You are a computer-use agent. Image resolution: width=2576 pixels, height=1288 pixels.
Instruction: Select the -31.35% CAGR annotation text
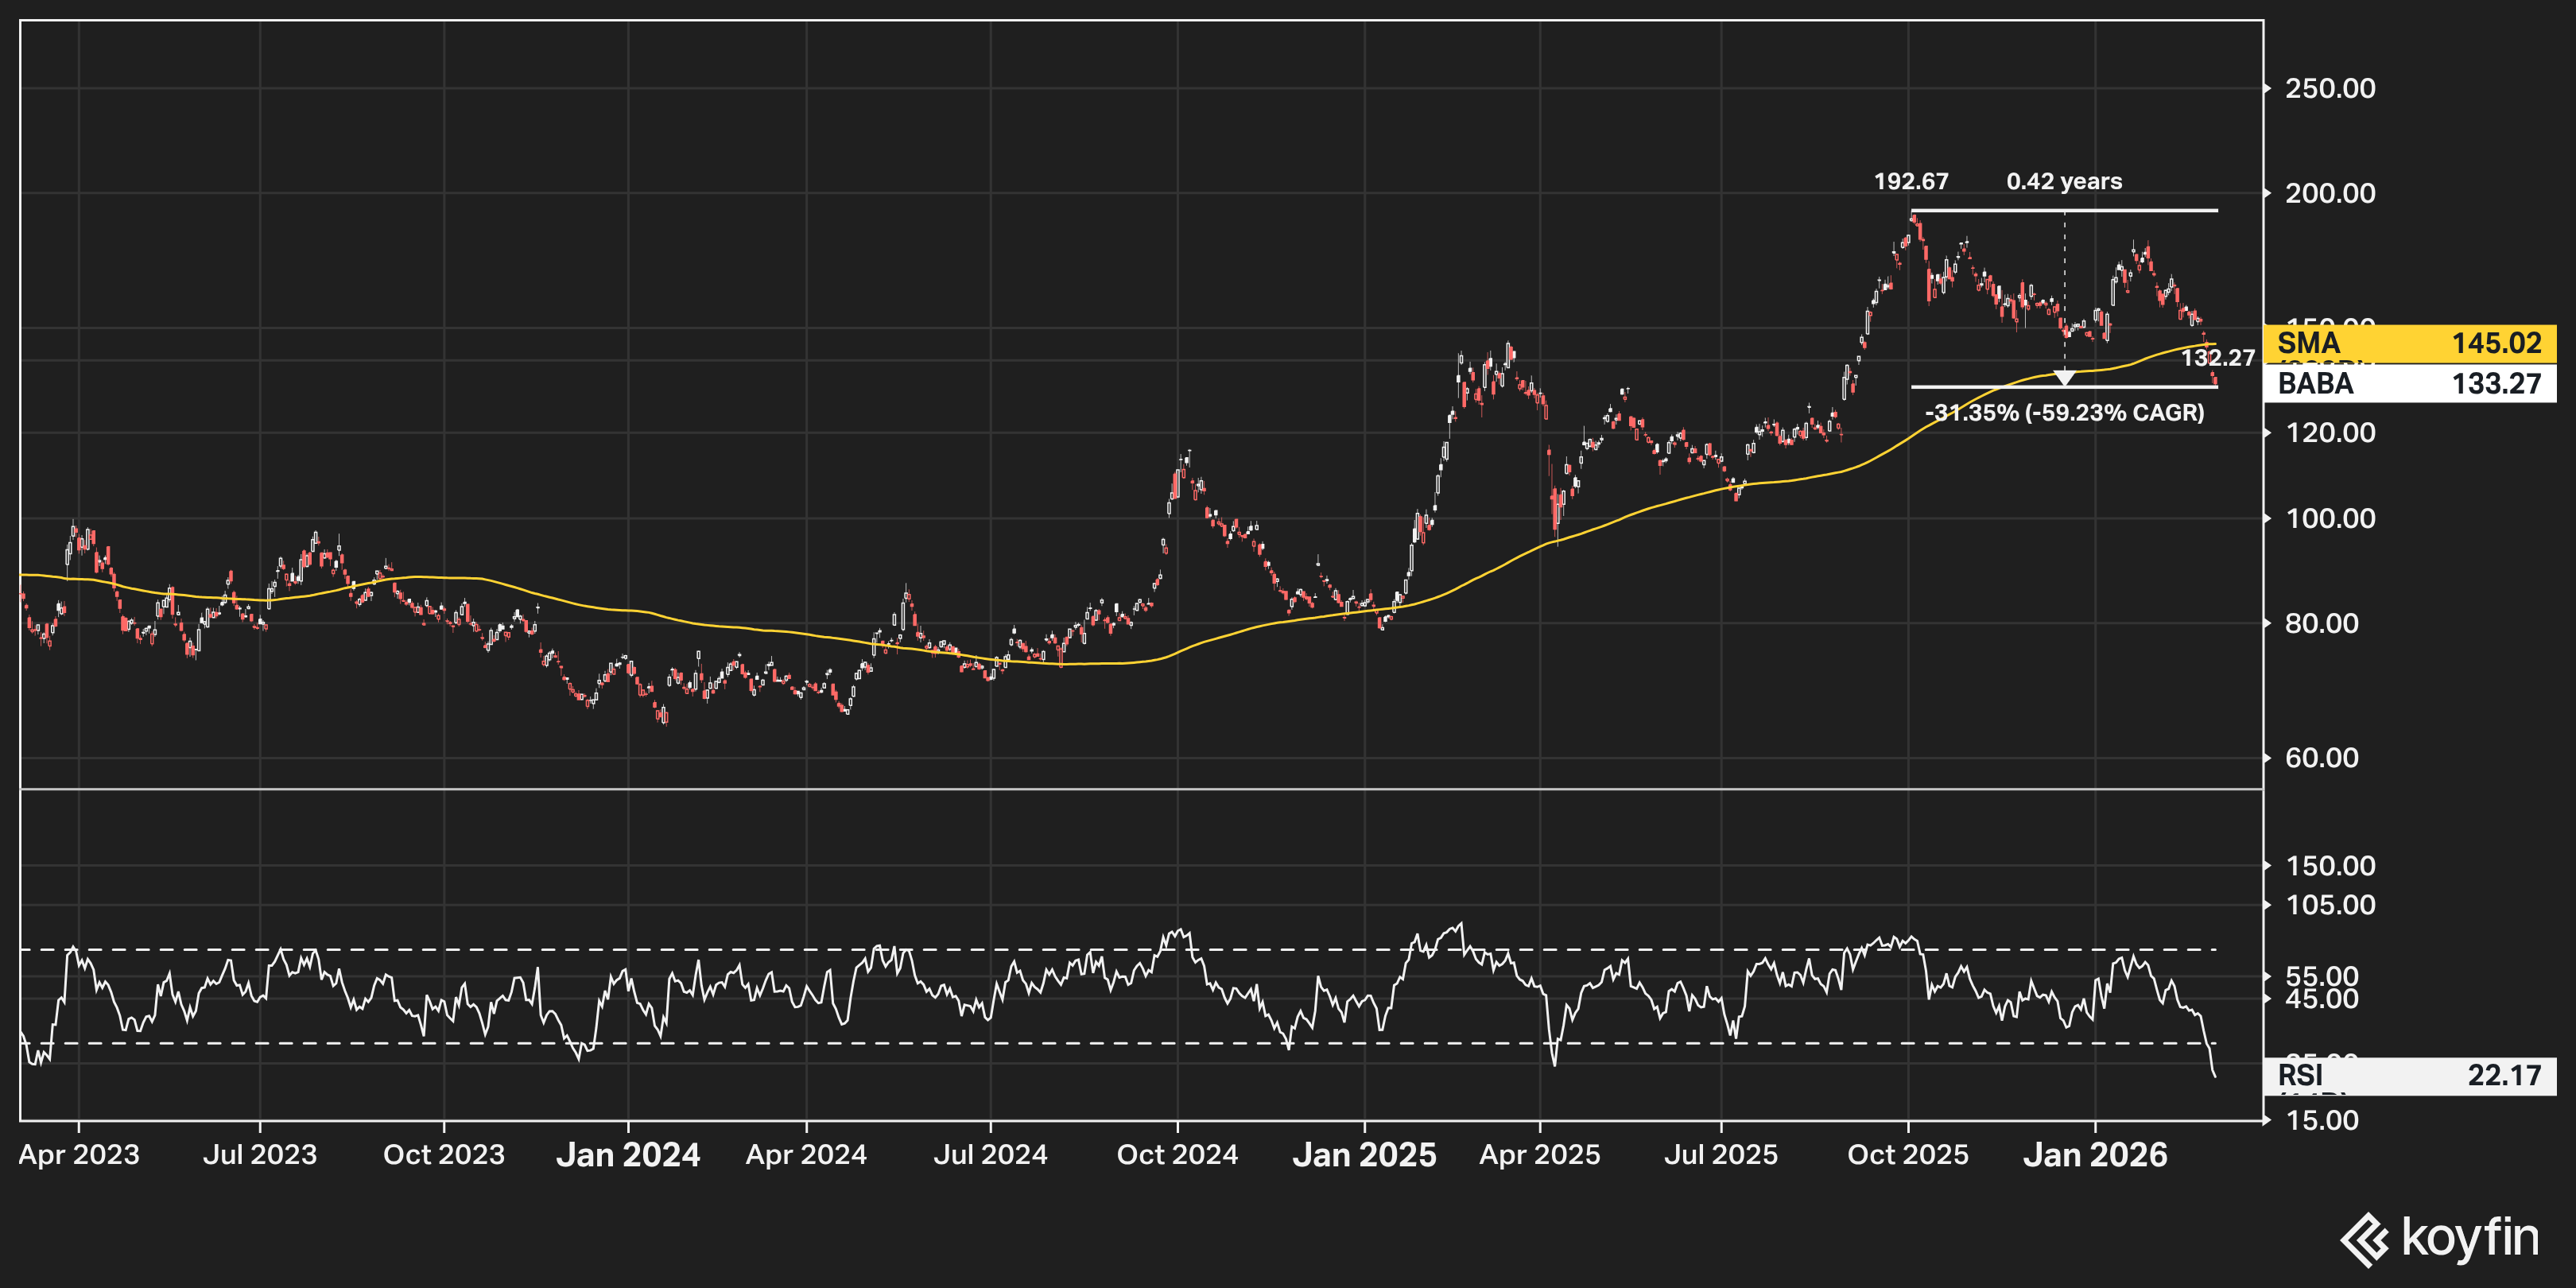pyautogui.click(x=2063, y=412)
